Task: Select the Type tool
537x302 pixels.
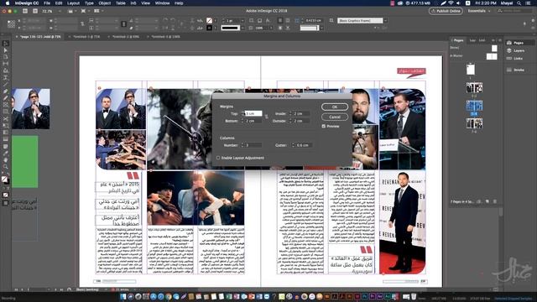Action: (x=6, y=77)
